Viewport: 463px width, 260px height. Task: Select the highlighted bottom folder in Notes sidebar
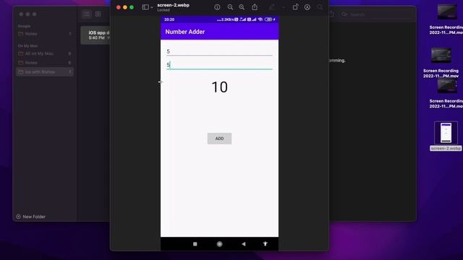point(45,72)
